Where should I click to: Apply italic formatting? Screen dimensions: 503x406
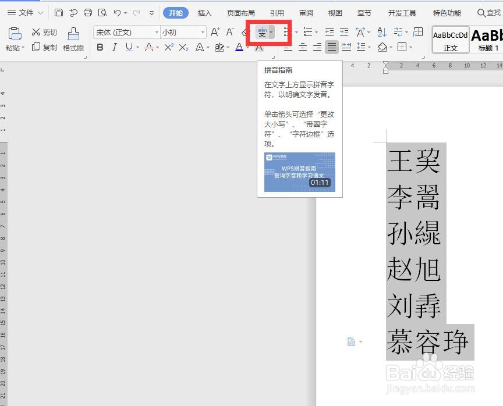(114, 48)
